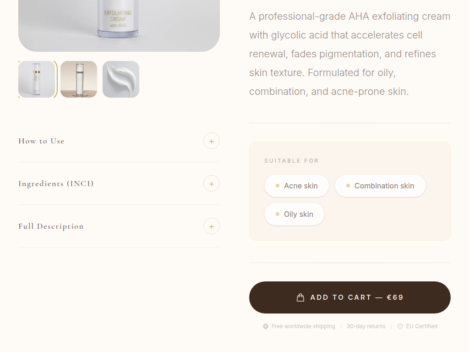469x352 pixels.
Task: Click the shopping bag icon in cart button
Action: pos(300,297)
